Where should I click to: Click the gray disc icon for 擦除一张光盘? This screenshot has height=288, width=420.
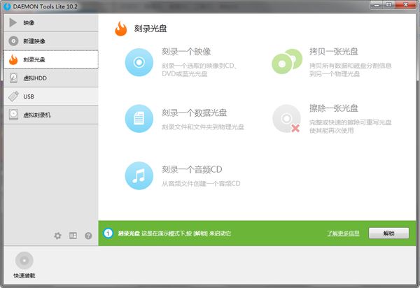click(286, 118)
